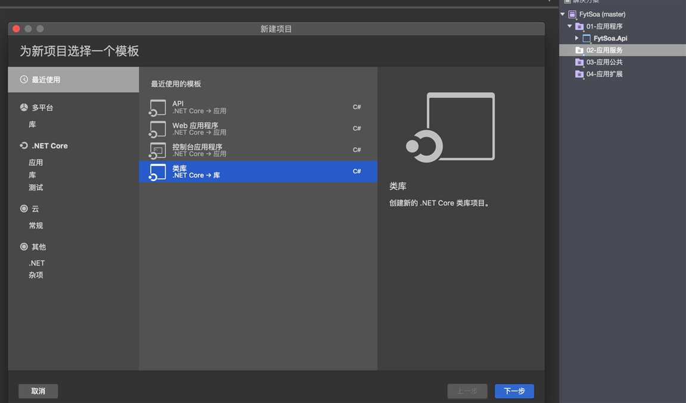Screen dimensions: 686x403
Task: Close the 新建项目 dialog
Action: pos(16,29)
